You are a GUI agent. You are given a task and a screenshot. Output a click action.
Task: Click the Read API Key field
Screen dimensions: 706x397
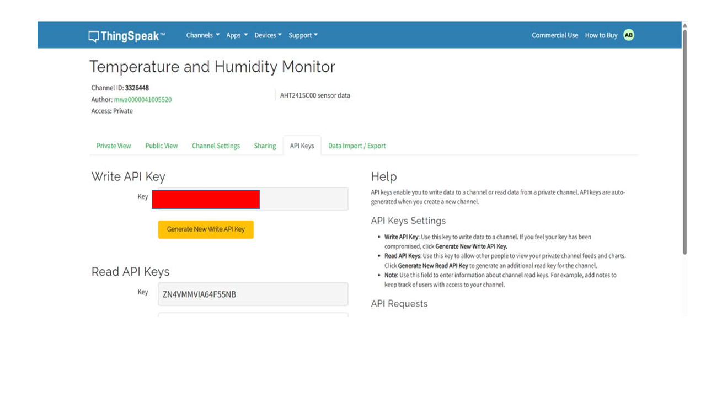253,294
